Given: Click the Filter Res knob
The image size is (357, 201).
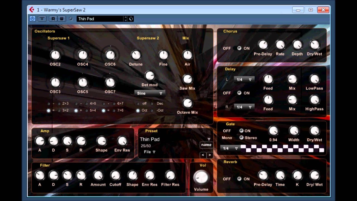Looking at the screenshot, I should 170,175.
